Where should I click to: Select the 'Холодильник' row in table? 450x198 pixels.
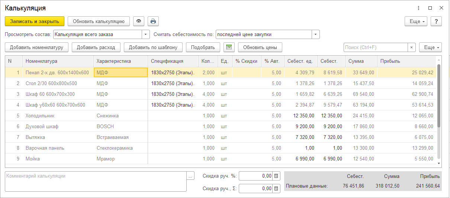pyautogui.click(x=40, y=116)
